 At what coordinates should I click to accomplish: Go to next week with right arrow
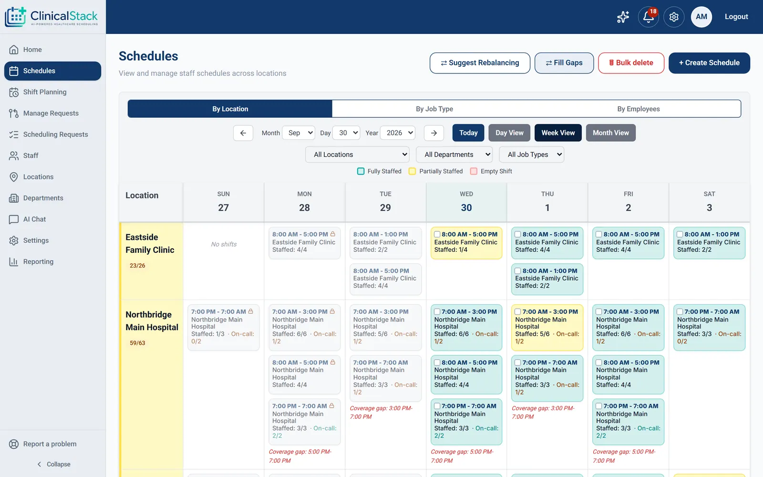[x=434, y=133]
